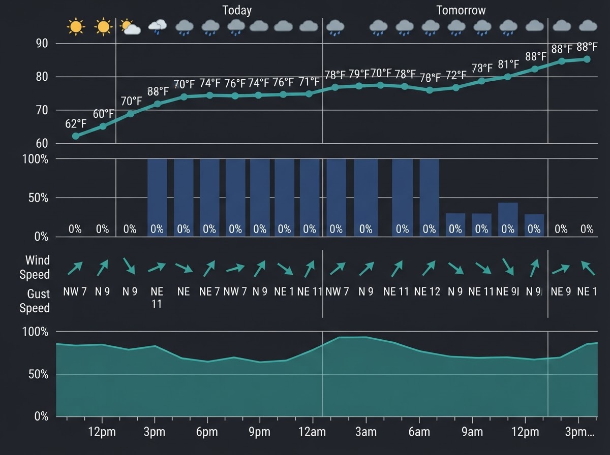The image size is (610, 455).
Task: Select the 72°F temperature label
Action: point(455,76)
